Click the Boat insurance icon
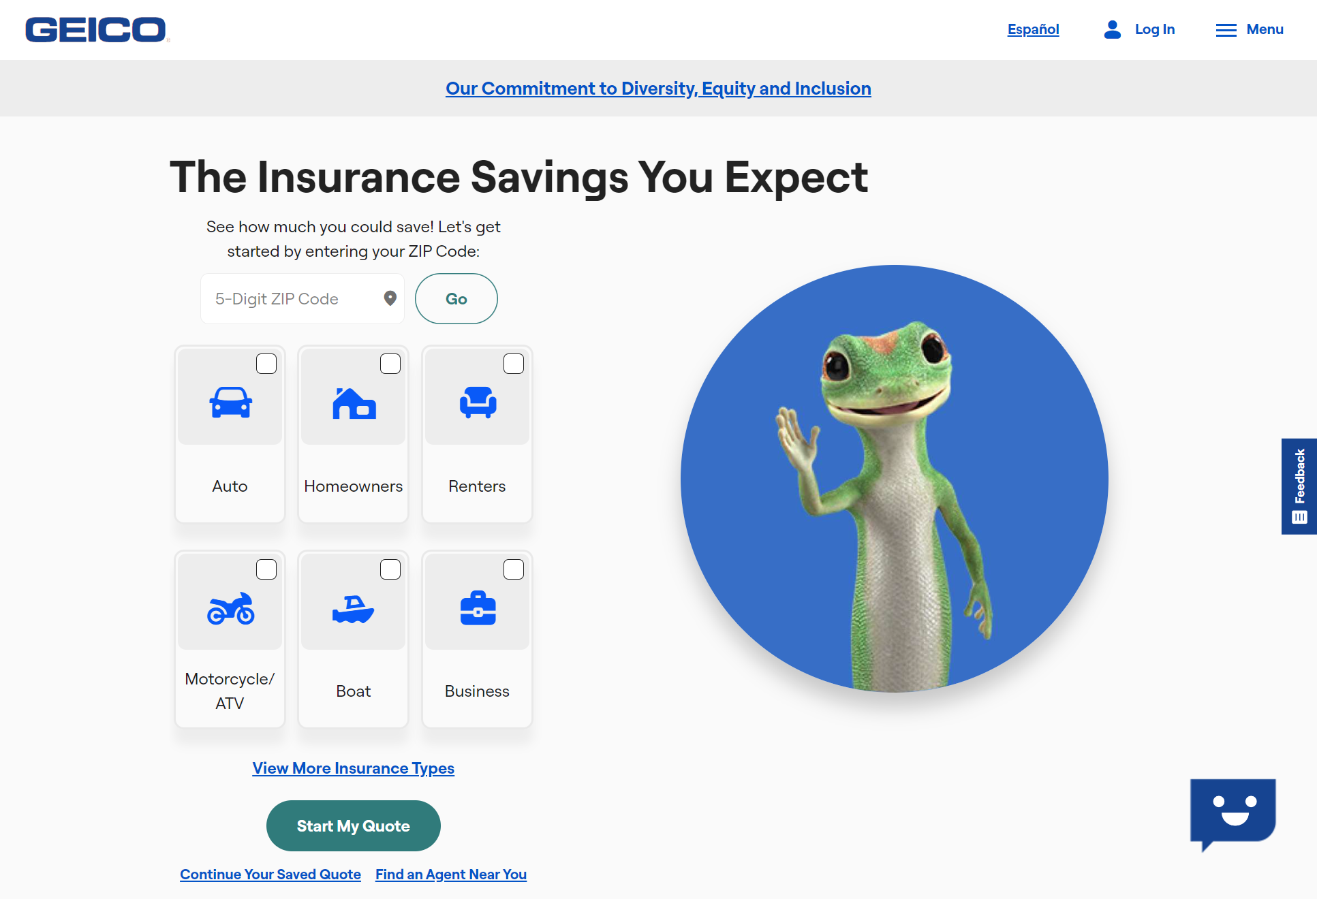 click(x=354, y=608)
